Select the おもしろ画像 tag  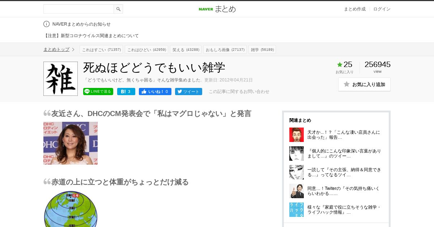[225, 49]
